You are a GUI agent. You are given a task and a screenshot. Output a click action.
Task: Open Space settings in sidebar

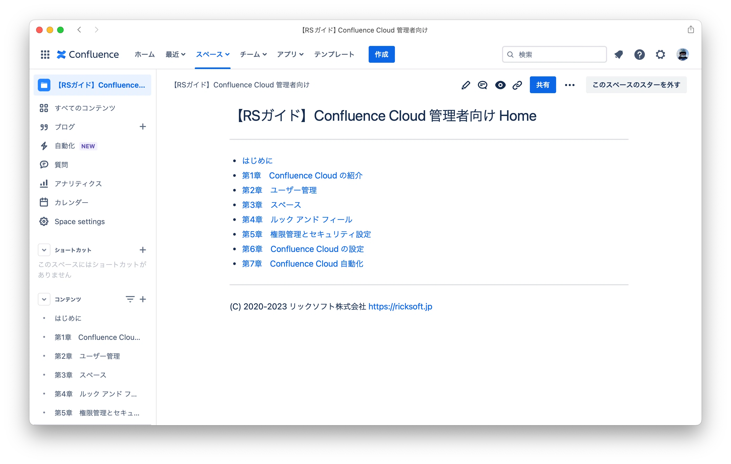click(92, 222)
